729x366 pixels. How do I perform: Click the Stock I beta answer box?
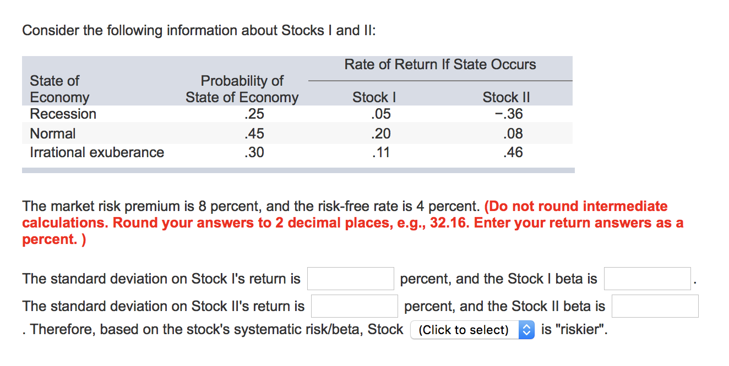point(647,278)
